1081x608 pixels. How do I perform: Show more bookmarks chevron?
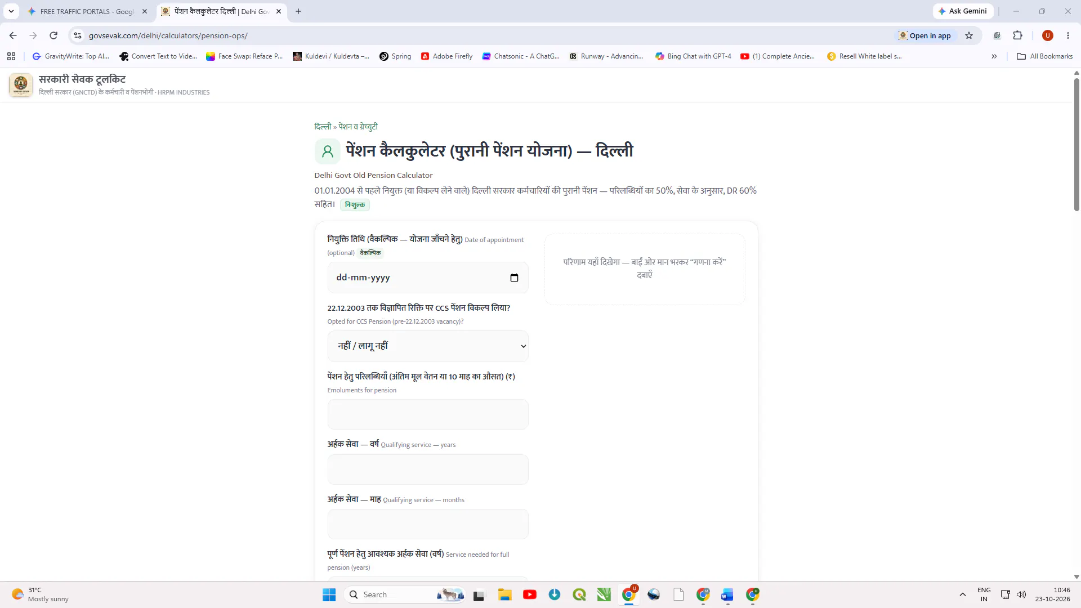pos(994,56)
